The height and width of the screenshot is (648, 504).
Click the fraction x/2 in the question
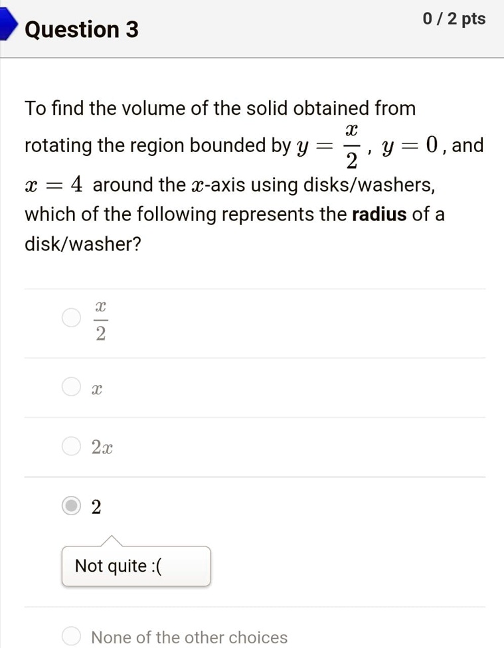point(351,144)
